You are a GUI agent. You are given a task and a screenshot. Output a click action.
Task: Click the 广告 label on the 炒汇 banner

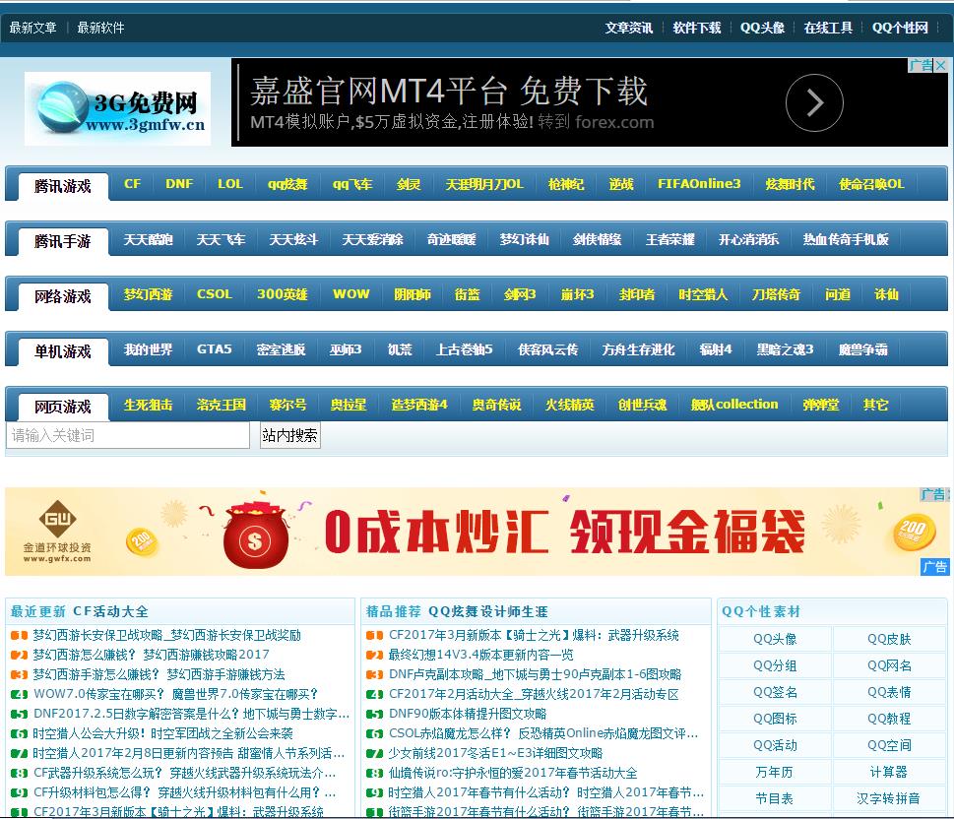tap(934, 567)
